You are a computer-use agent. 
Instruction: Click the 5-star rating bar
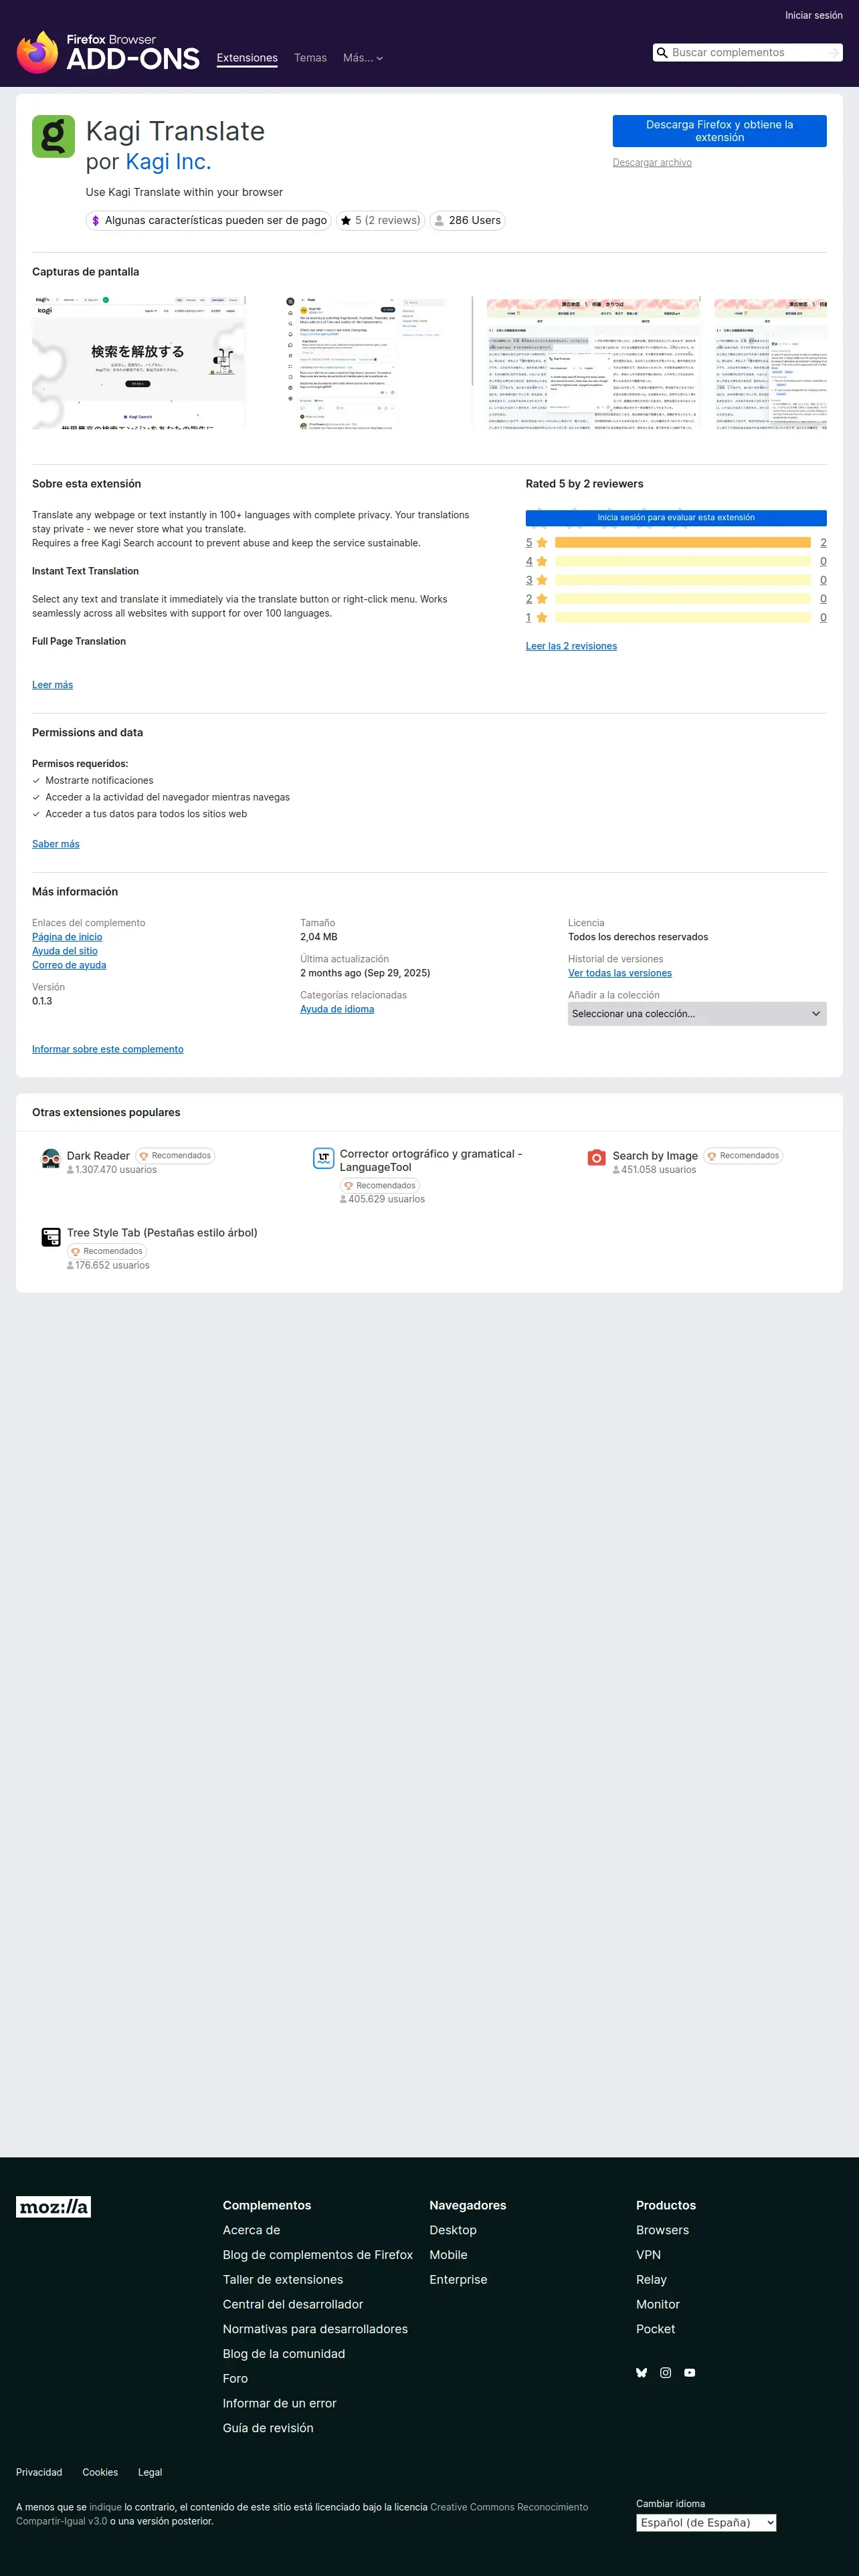coord(683,543)
